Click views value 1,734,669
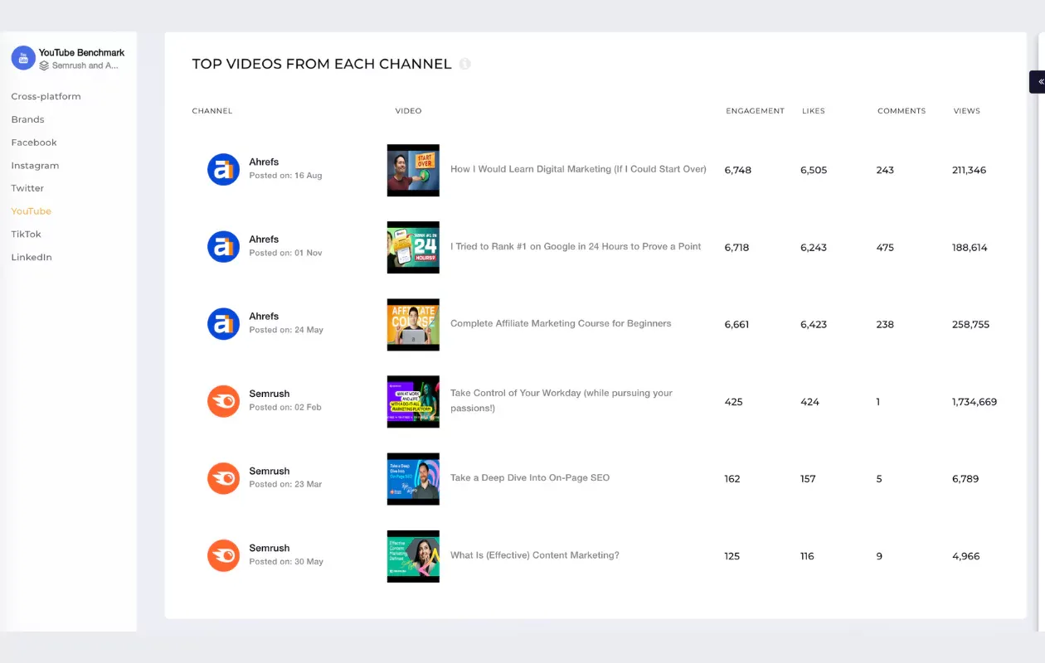 coord(975,401)
